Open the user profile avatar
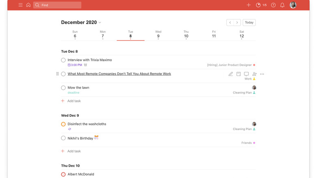The height and width of the screenshot is (178, 317). tap(293, 5)
